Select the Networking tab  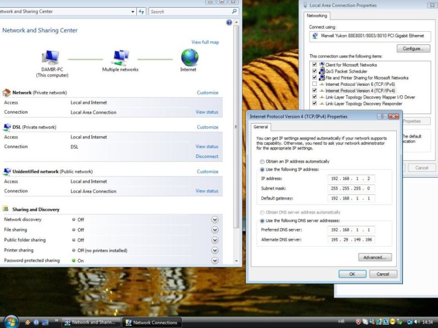[317, 16]
